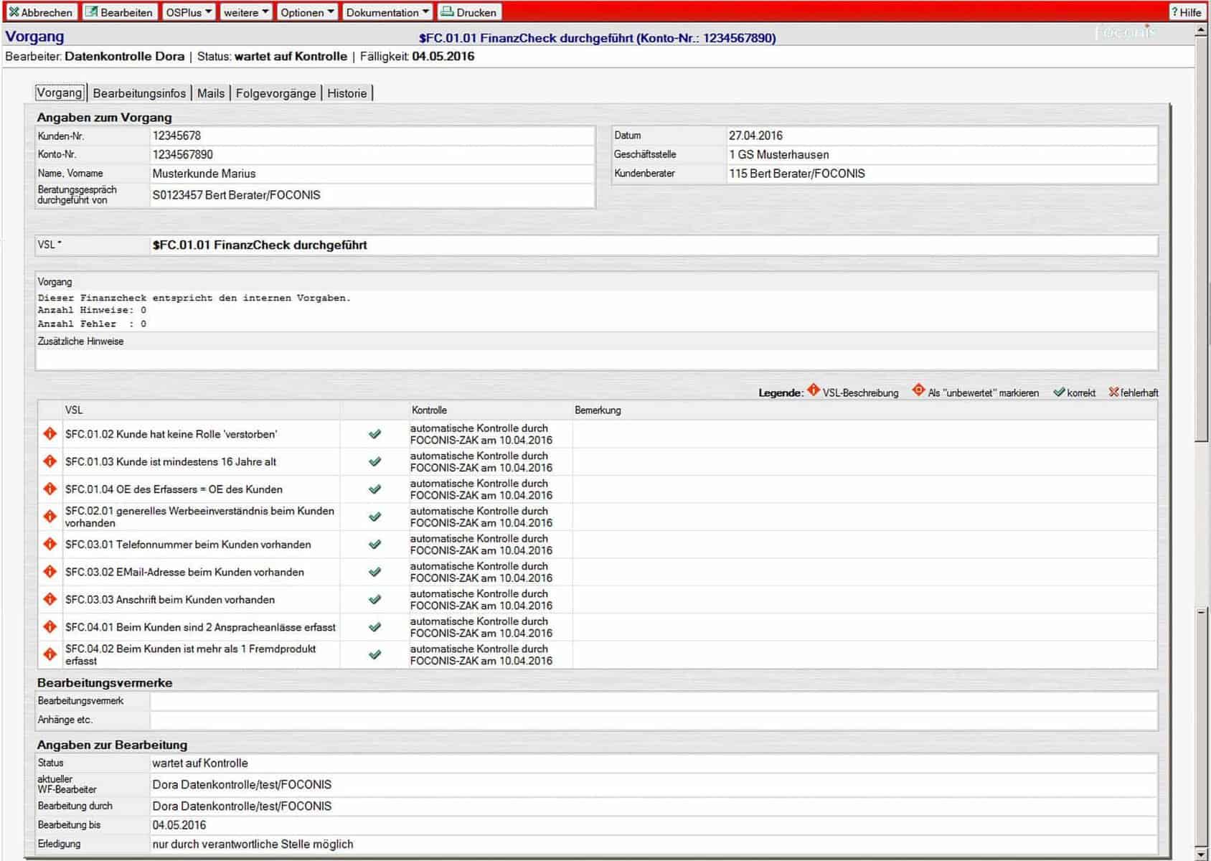Screen dimensions: 1211x861
Task: Click Kontrolle text for $FC.01.02 row
Action: click(481, 434)
